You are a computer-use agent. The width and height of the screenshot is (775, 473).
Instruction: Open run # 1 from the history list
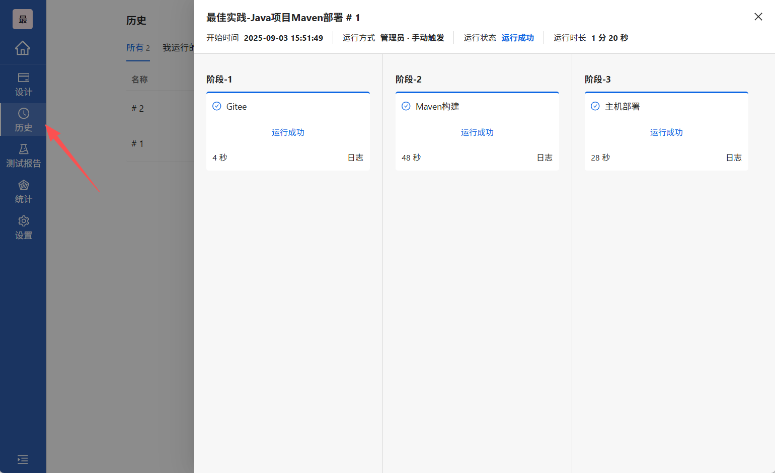(x=137, y=143)
